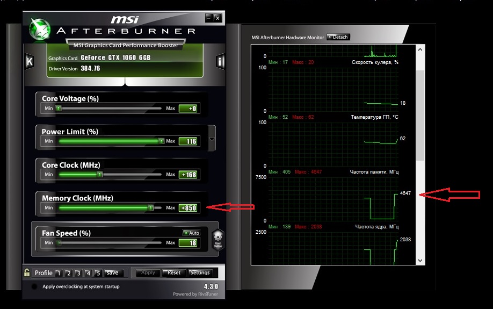Edit the Core Clock +168 value field

[188, 175]
